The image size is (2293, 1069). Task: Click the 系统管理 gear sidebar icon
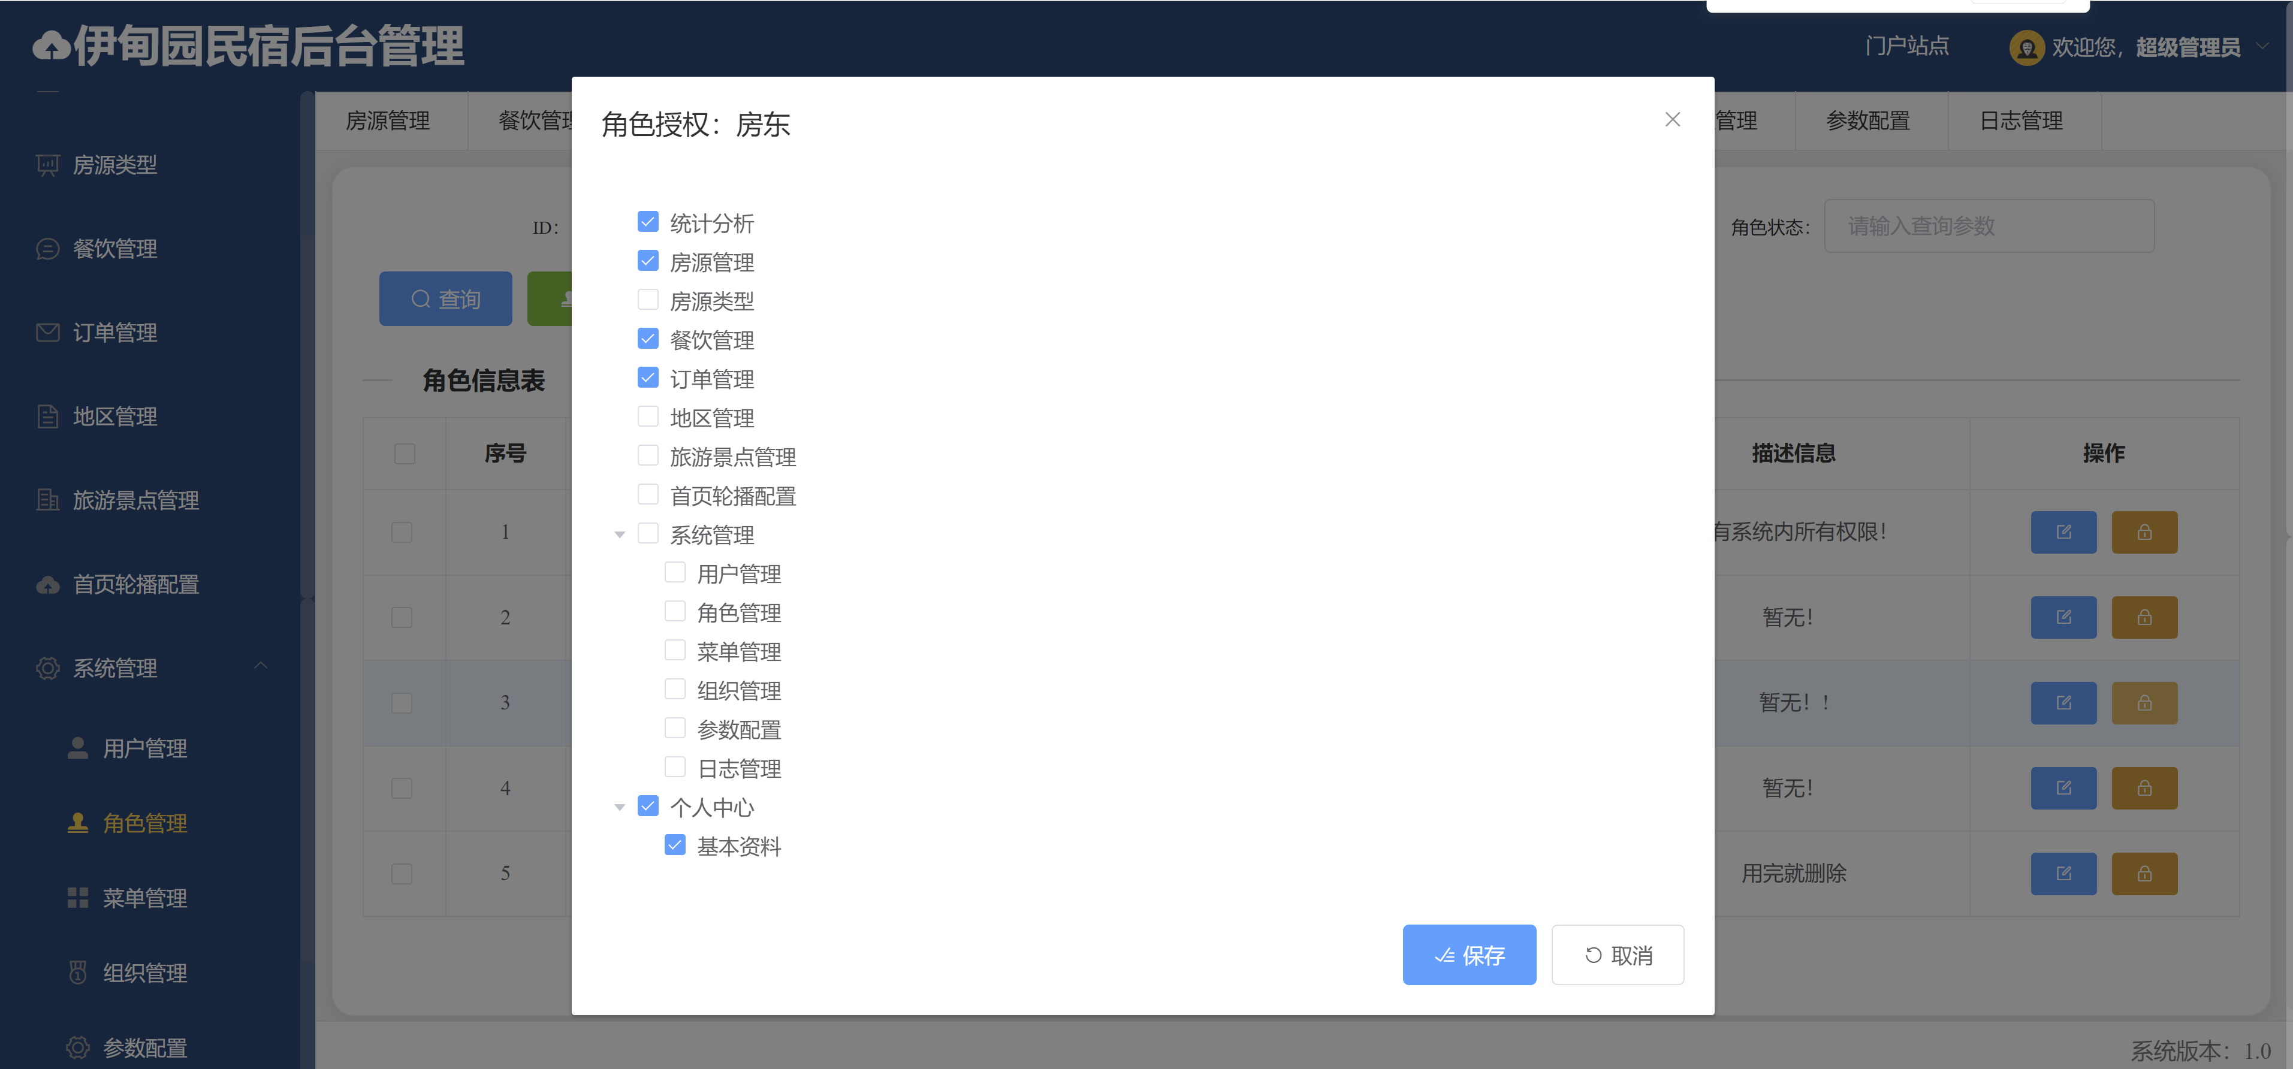48,668
